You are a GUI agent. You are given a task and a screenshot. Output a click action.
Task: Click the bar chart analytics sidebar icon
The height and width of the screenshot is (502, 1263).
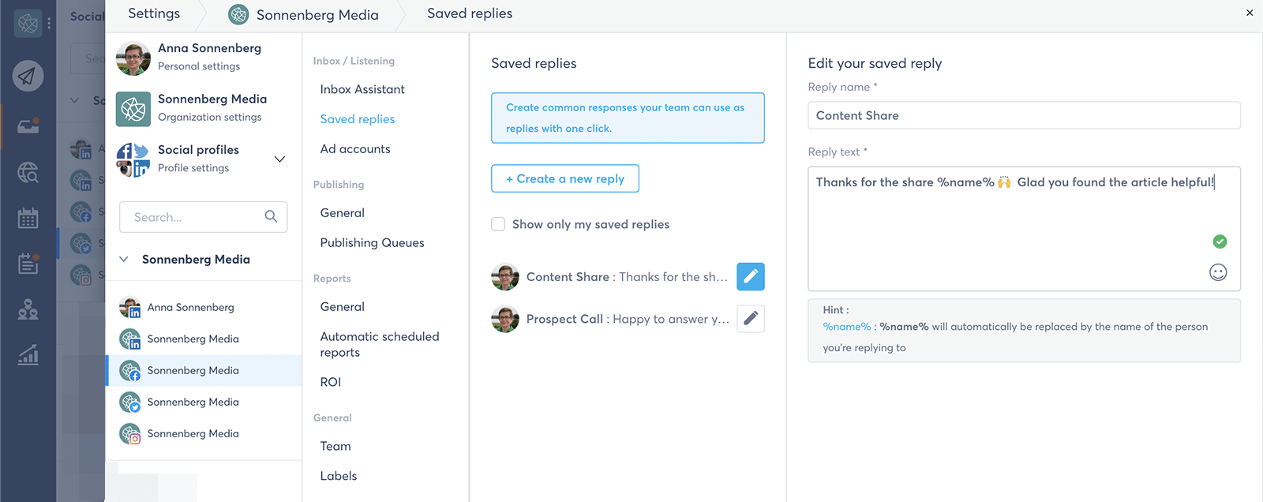coord(28,356)
